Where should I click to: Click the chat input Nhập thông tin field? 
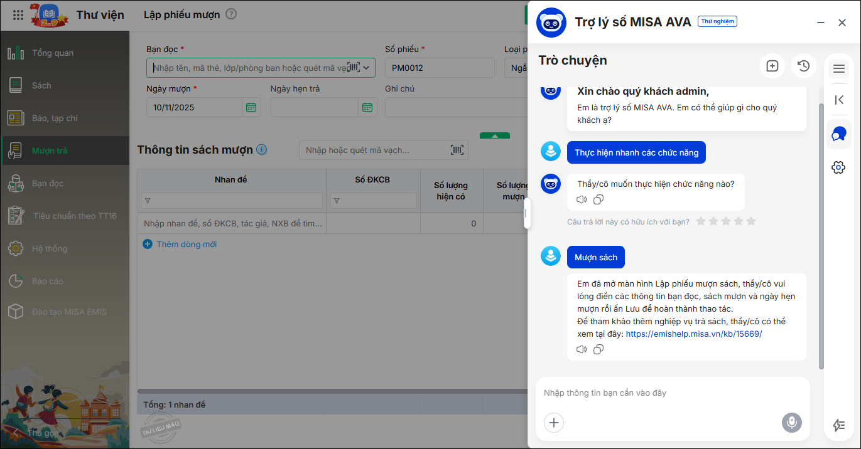tap(672, 393)
